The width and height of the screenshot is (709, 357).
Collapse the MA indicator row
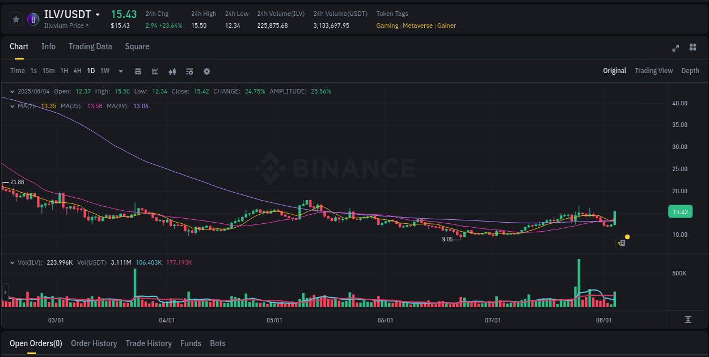[x=12, y=106]
